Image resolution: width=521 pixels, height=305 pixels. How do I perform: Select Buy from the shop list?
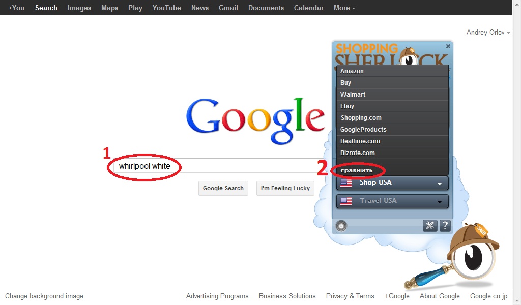(x=392, y=83)
